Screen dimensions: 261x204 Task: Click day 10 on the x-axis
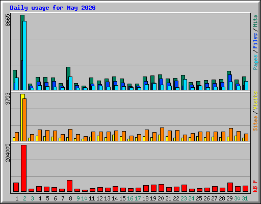point(84,198)
